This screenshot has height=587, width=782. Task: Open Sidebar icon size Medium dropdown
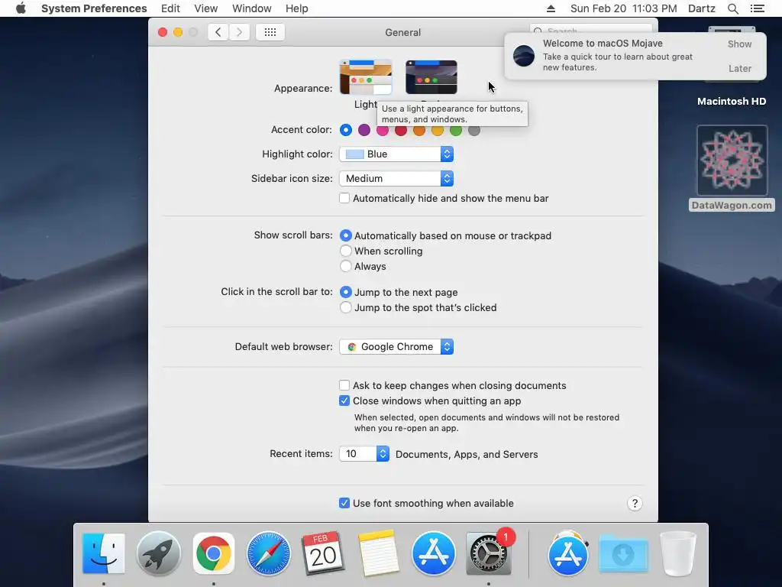[396, 178]
